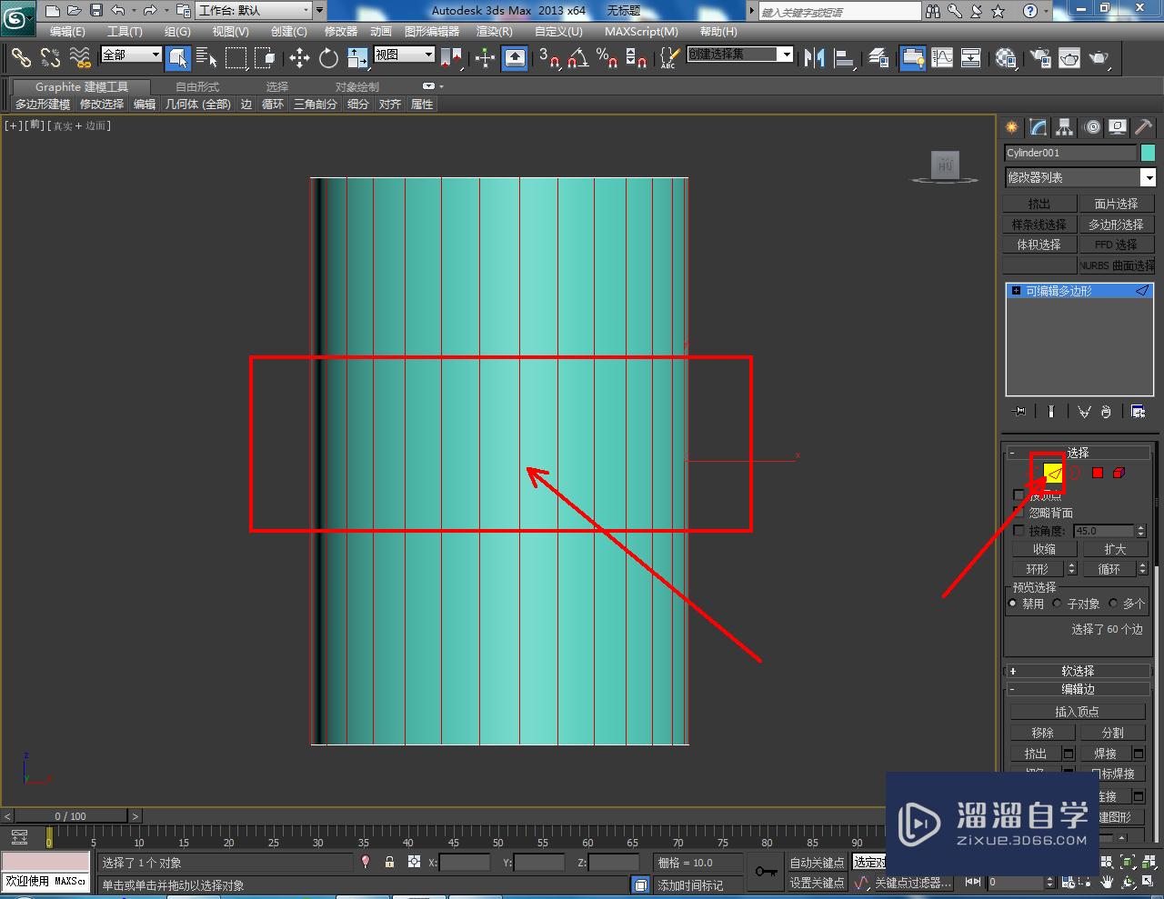
Task: Open the 创建选择集 named selection dropdown
Action: pos(740,55)
